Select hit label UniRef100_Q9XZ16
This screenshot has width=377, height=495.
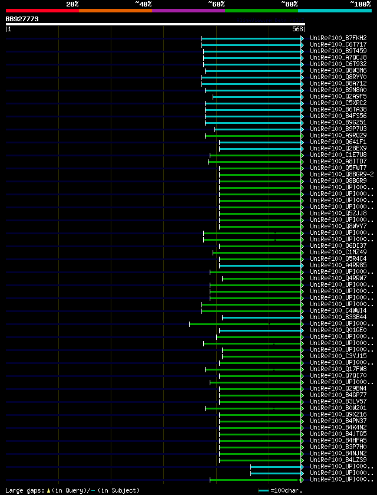pyautogui.click(x=338, y=415)
